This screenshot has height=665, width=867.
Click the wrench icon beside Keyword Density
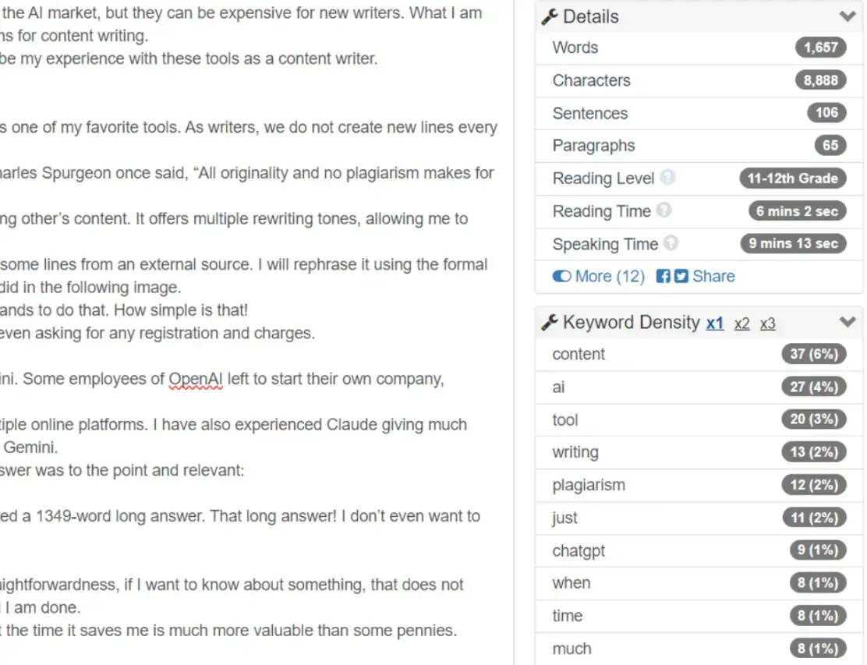tap(550, 323)
